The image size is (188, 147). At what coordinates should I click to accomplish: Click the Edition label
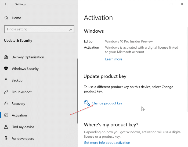(x=89, y=41)
